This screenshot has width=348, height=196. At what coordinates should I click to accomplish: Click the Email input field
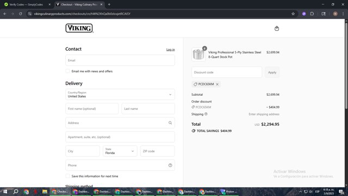click(x=120, y=60)
